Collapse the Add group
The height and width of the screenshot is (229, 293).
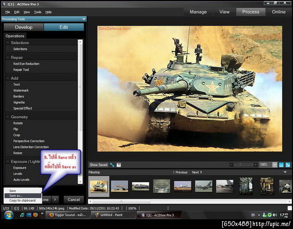pos(8,78)
